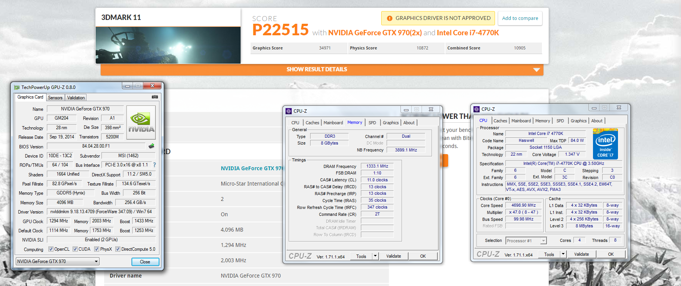
Task: Click OK in the right CPU-Z window
Action: pyautogui.click(x=611, y=254)
